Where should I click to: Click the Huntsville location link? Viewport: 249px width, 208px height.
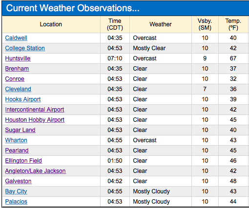pos(18,58)
